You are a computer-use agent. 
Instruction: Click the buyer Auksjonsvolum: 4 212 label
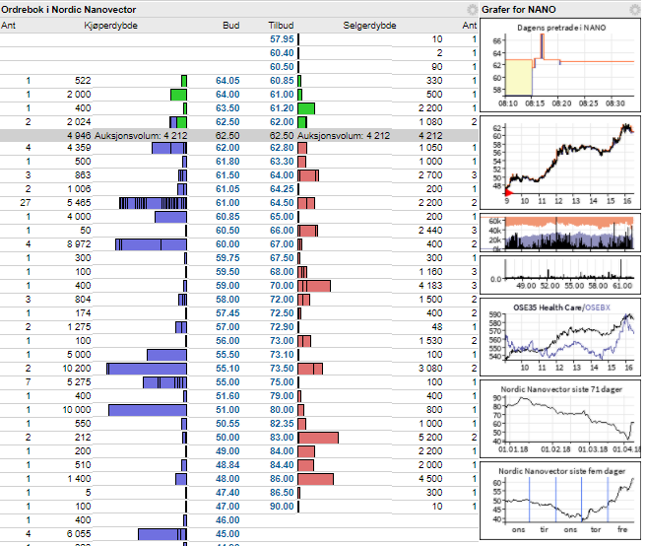[141, 136]
